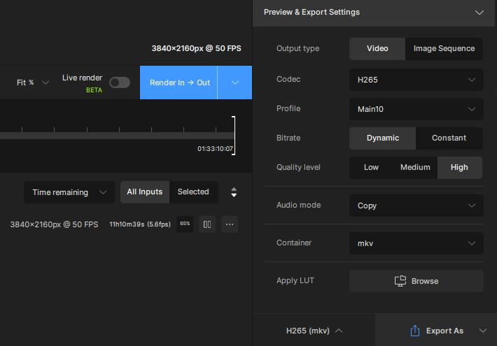Choose Medium quality level
This screenshot has height=346, width=497.
tap(415, 168)
